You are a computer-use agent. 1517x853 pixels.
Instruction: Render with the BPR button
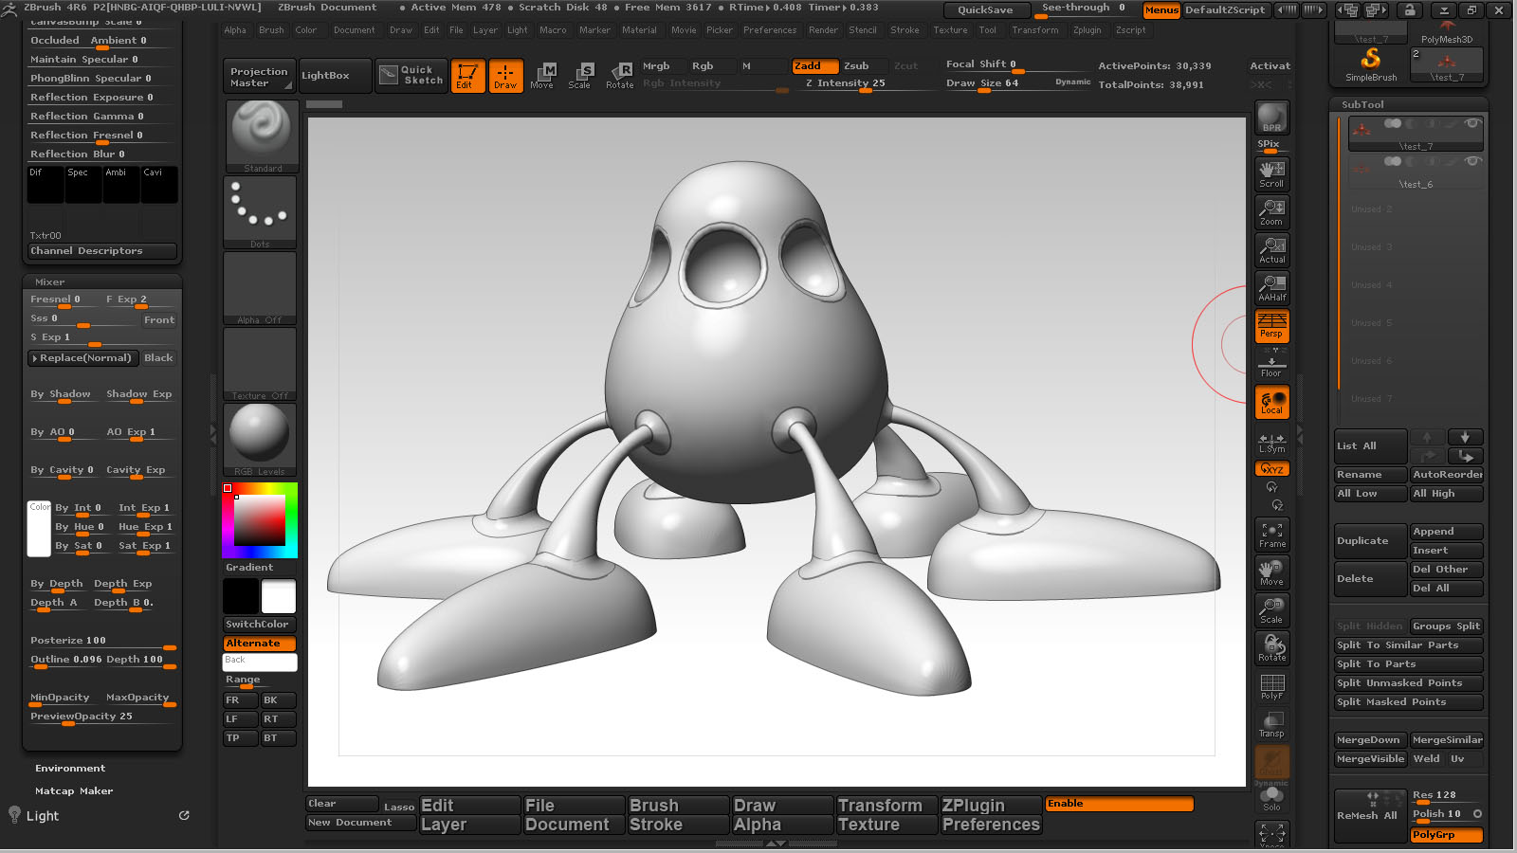(1271, 118)
